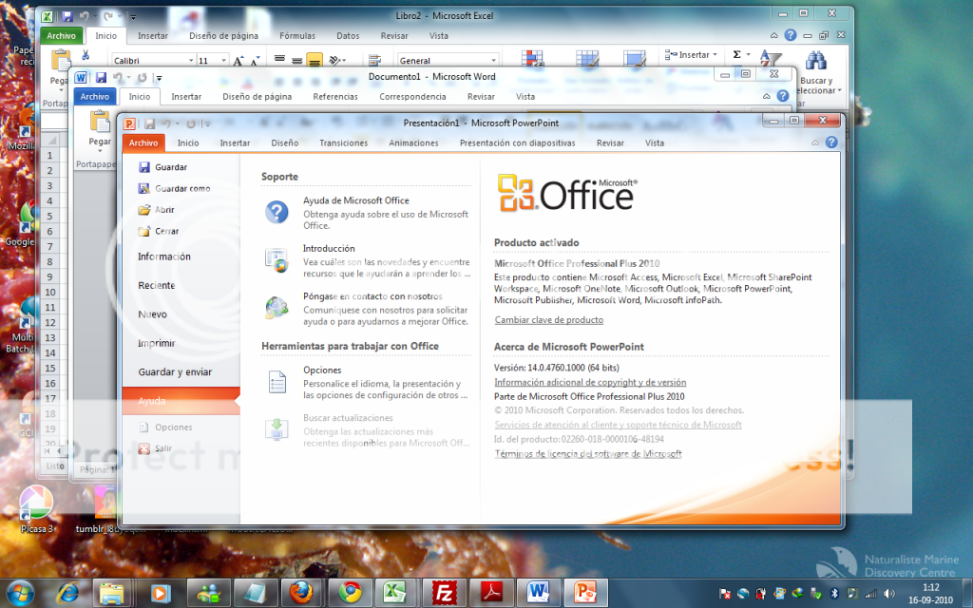Switch to the Transiciones tab in PowerPoint
Viewport: 973px width, 608px height.
click(x=343, y=142)
